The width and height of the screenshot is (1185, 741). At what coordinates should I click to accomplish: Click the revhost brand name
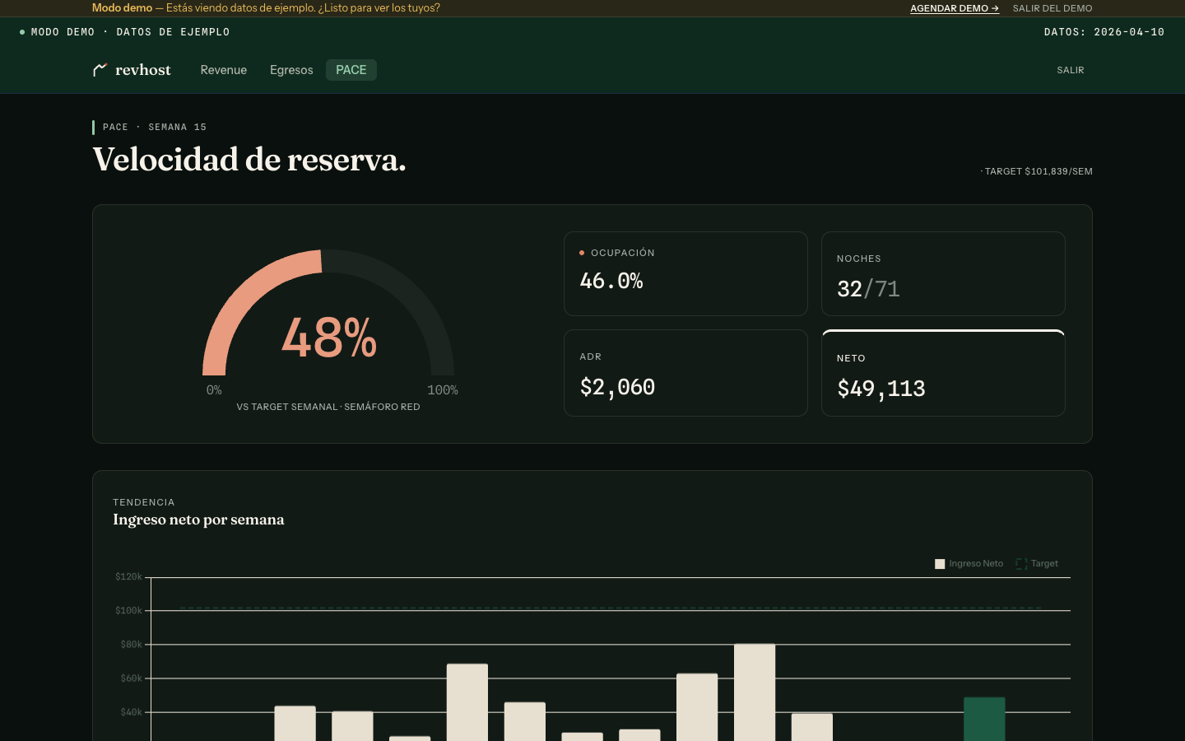tap(143, 70)
